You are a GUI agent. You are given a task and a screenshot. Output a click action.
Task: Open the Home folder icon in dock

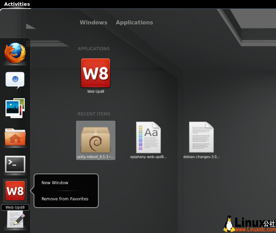click(x=15, y=137)
